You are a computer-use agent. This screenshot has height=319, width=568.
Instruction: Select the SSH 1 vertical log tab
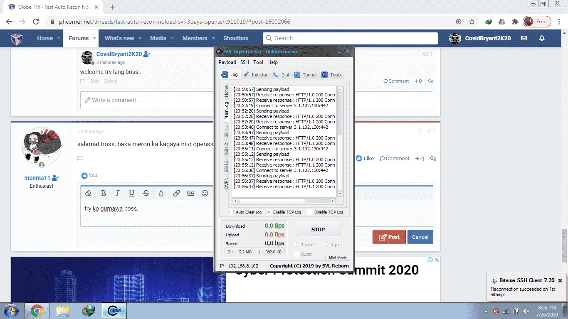[226, 131]
